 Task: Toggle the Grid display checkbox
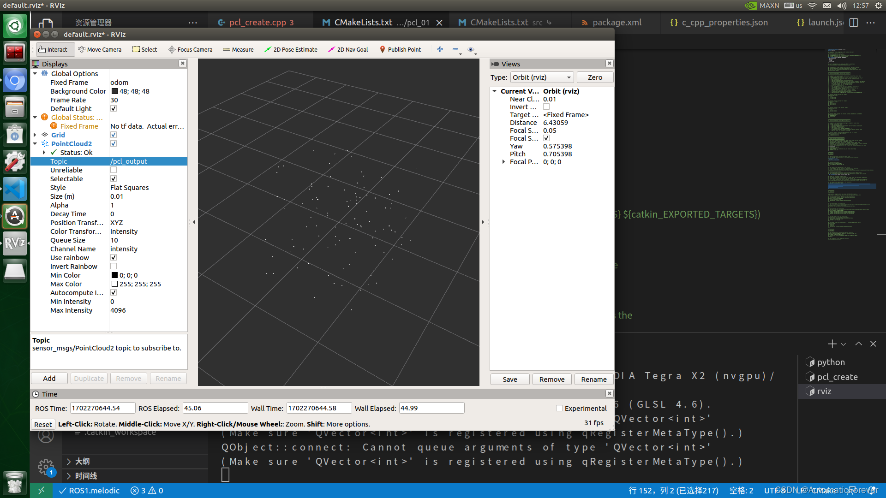114,135
